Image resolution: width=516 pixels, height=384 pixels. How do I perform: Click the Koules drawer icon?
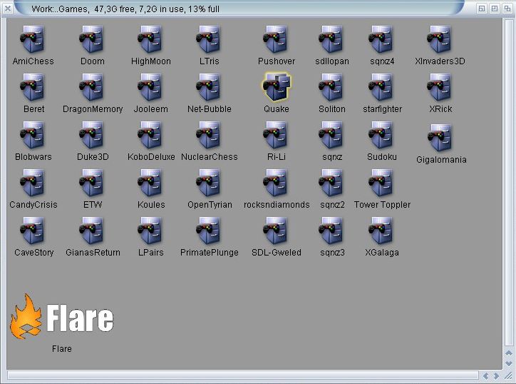(150, 183)
